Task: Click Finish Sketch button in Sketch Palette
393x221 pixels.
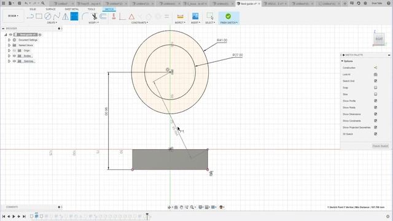Action: pos(380,146)
